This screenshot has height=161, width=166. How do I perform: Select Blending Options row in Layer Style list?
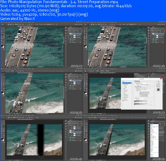click(x=127, y=83)
